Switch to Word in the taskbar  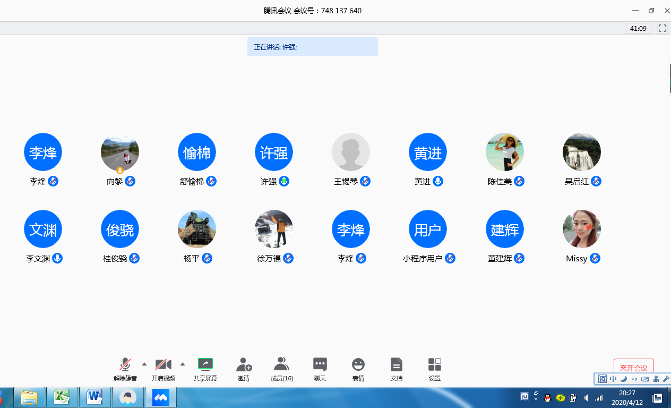click(x=95, y=397)
